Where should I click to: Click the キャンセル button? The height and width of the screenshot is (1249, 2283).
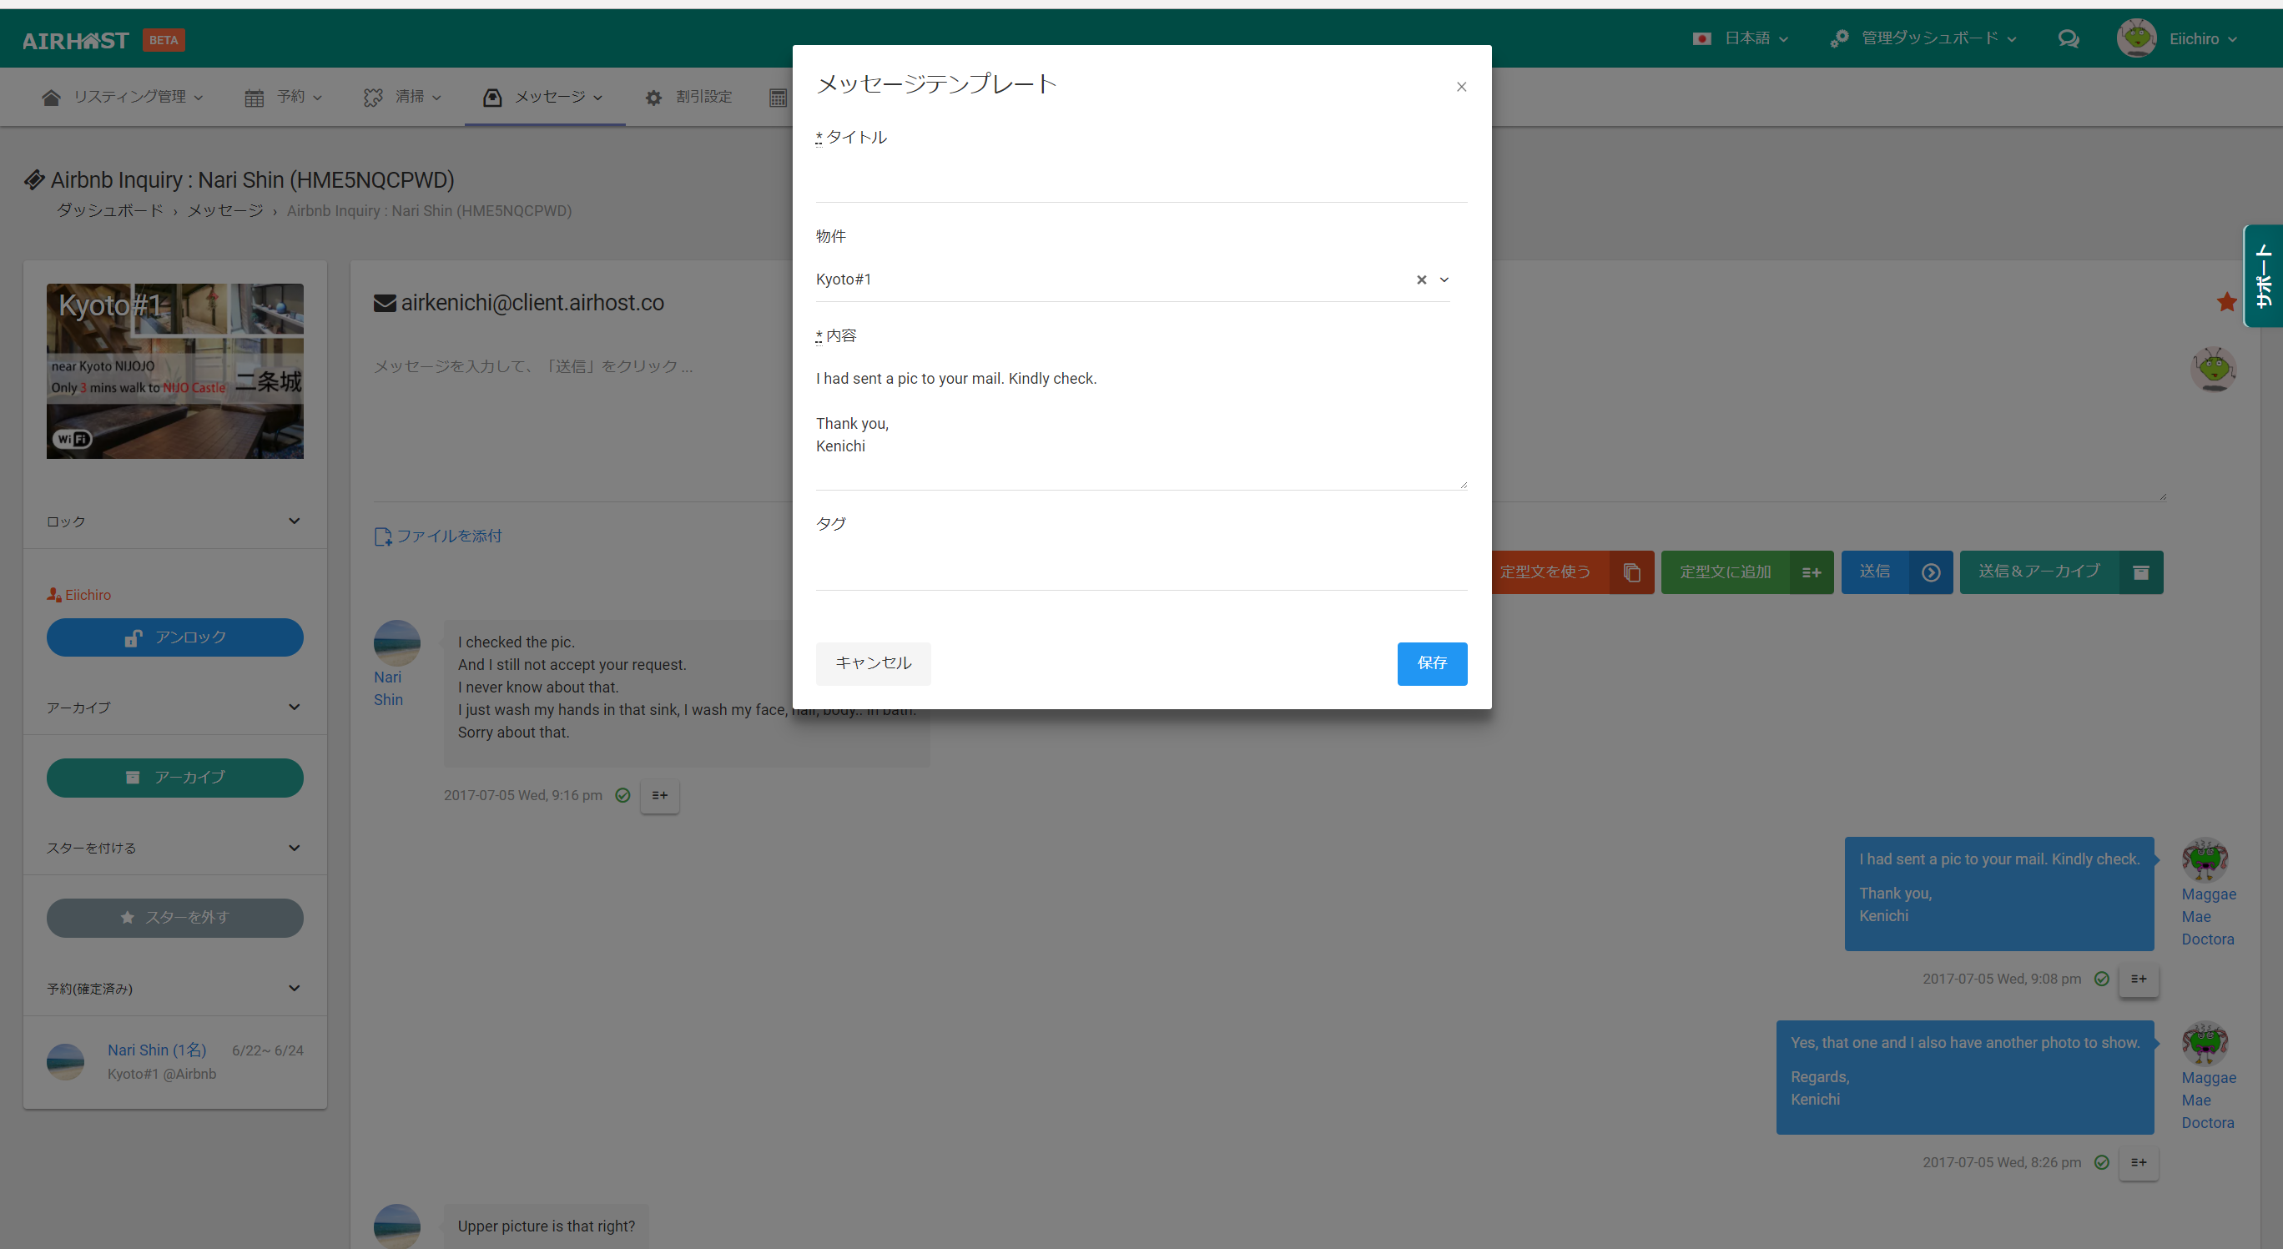pos(872,664)
